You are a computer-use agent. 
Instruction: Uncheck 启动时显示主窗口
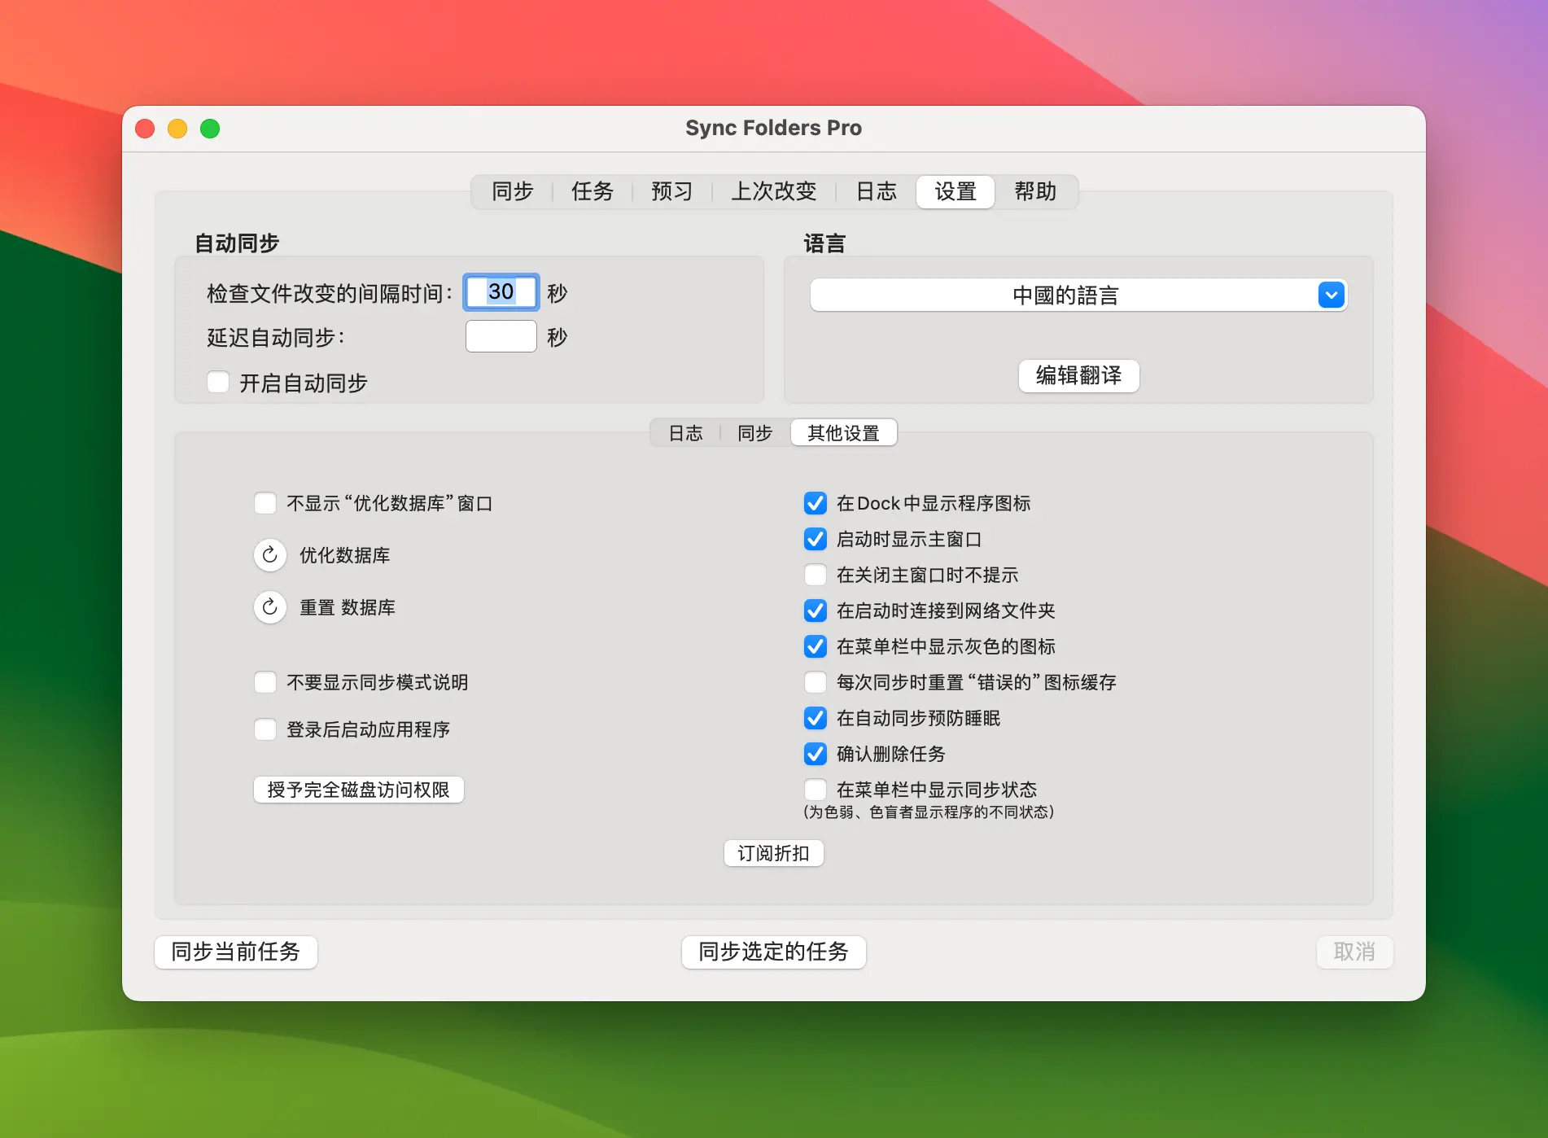pos(815,539)
